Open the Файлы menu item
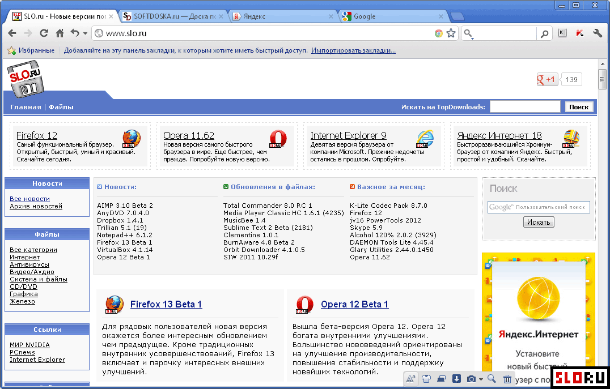The height and width of the screenshot is (389, 610). point(61,107)
